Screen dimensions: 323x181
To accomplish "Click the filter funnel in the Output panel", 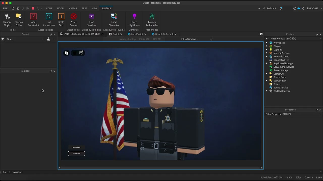I will 3,39.
